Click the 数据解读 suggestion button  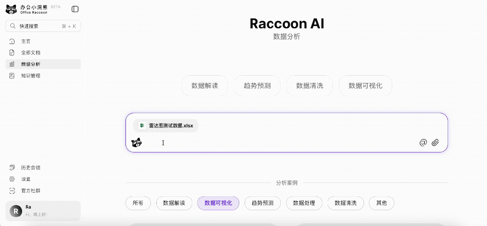[204, 86]
